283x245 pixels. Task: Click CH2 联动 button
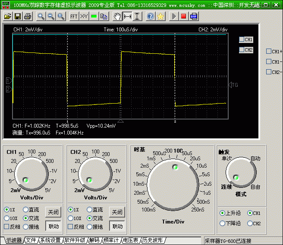click(117, 226)
